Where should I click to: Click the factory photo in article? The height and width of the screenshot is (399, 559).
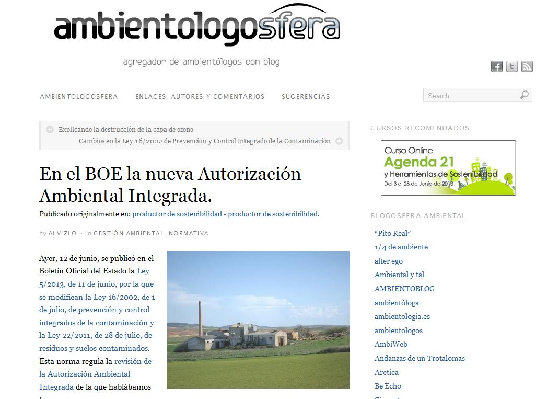259,320
